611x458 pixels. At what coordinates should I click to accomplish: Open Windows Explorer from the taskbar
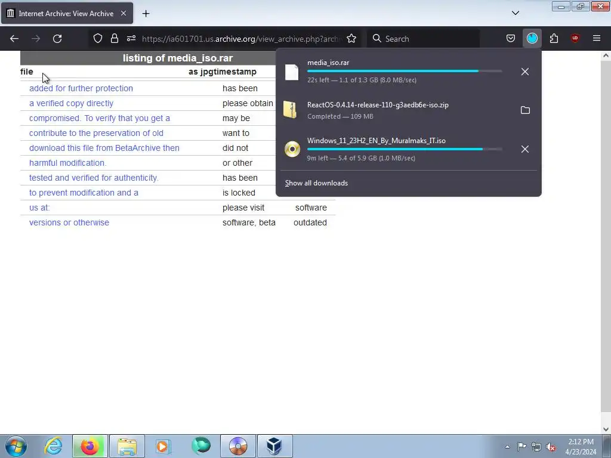point(127,446)
